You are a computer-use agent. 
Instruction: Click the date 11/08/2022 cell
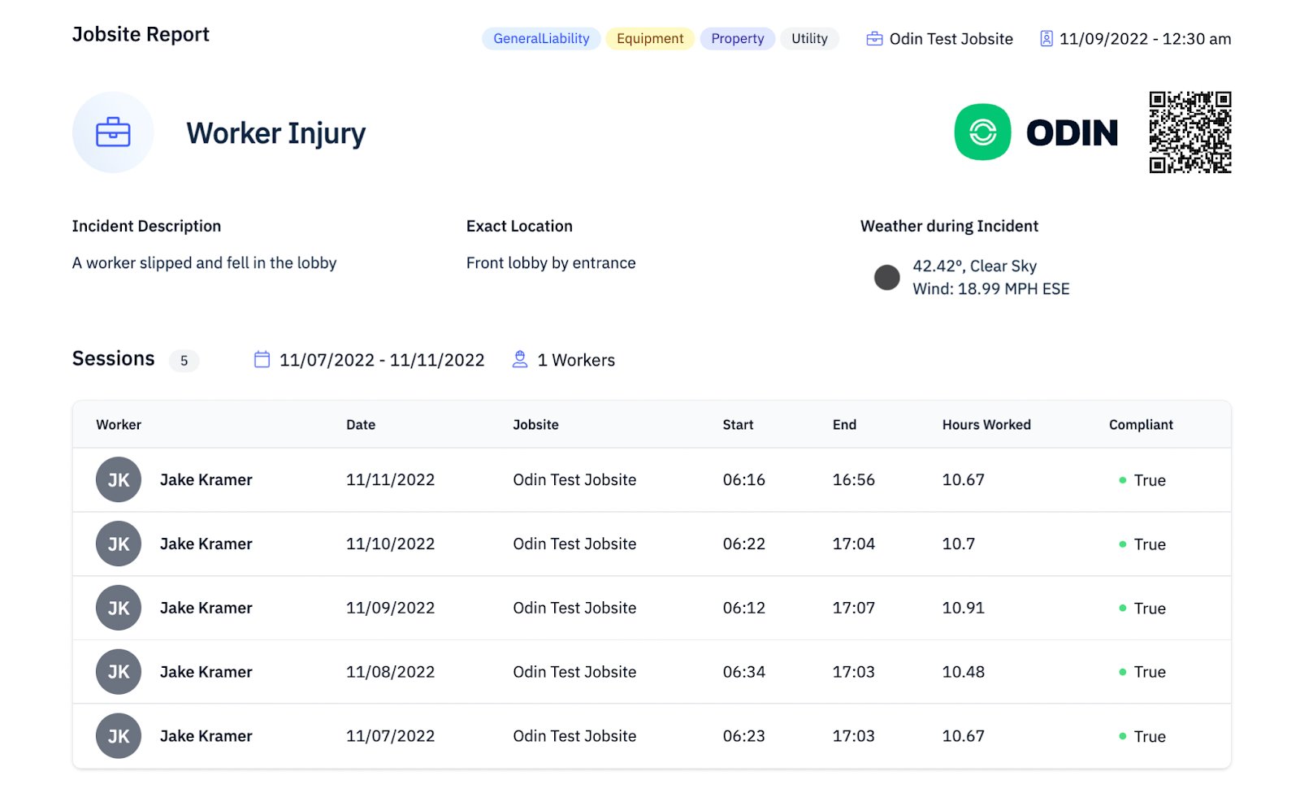point(390,672)
